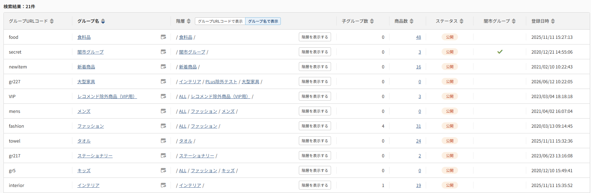Sort by 階層 column arrows
591x193 pixels.
point(189,21)
